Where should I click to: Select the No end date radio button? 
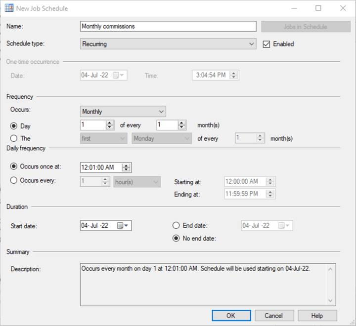coord(176,239)
